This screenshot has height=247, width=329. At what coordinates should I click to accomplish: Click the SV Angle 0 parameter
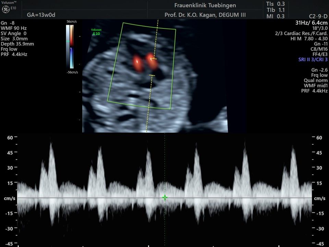click(14, 33)
